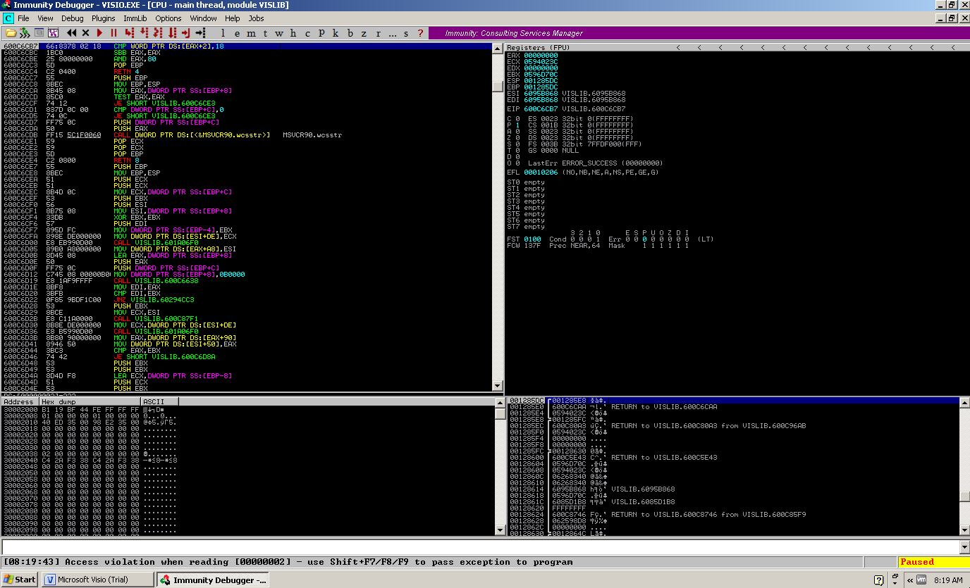Pause execution with the pause icon

point(113,33)
